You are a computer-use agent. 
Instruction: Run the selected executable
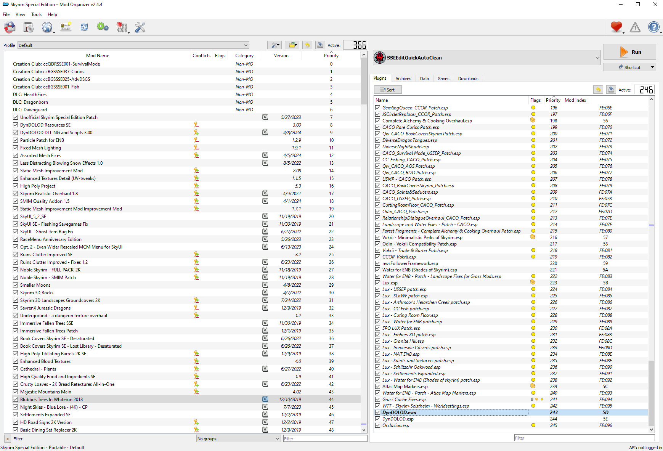click(629, 52)
